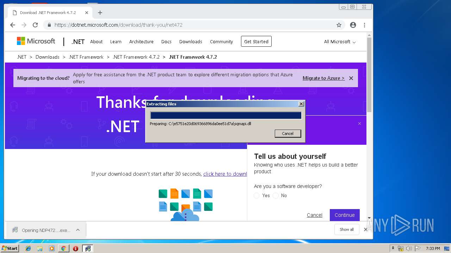The height and width of the screenshot is (253, 451).
Task: Close the Download .NET Framework 4.7.2 tab
Action: point(87,13)
